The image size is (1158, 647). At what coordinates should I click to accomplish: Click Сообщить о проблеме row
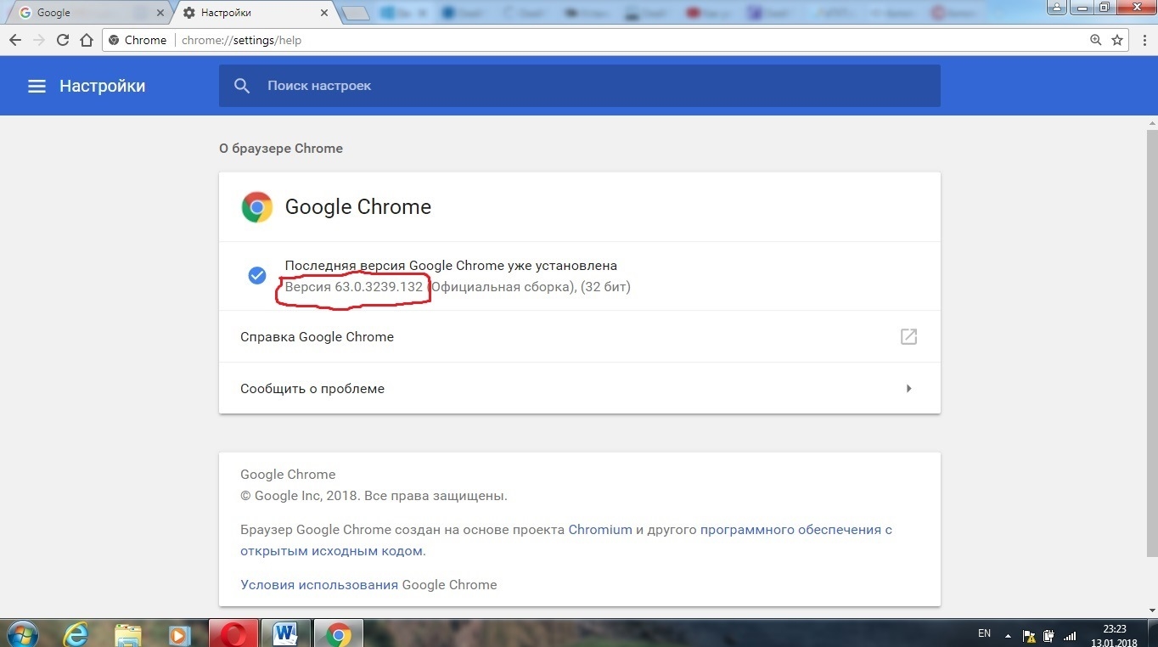579,388
